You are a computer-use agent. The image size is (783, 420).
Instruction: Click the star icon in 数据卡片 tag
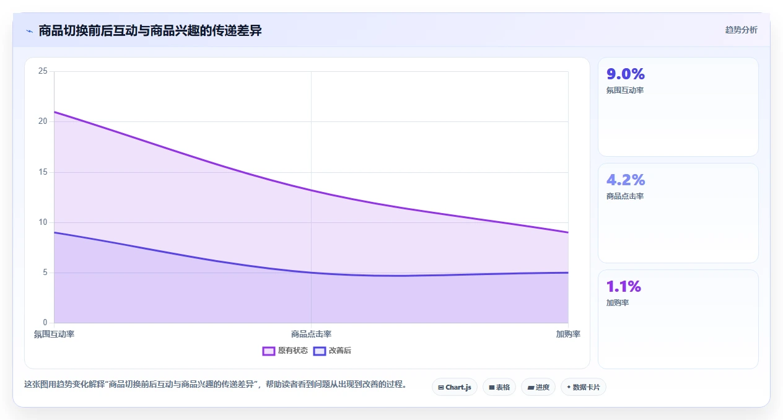[x=569, y=387]
